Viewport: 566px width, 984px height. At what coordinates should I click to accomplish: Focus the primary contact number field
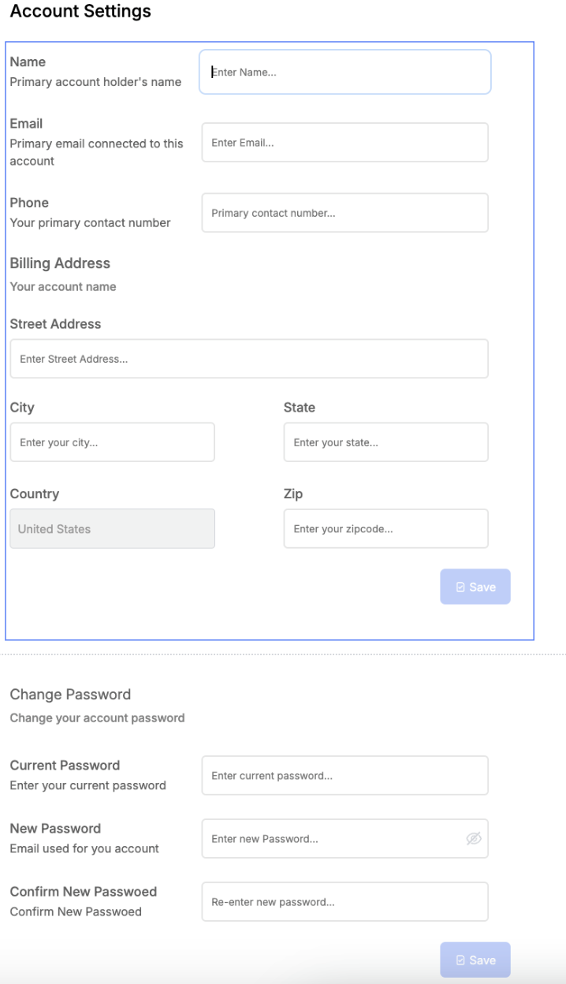[x=344, y=213]
